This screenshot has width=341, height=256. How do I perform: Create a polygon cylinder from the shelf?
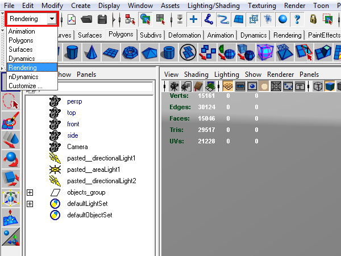tap(72, 52)
